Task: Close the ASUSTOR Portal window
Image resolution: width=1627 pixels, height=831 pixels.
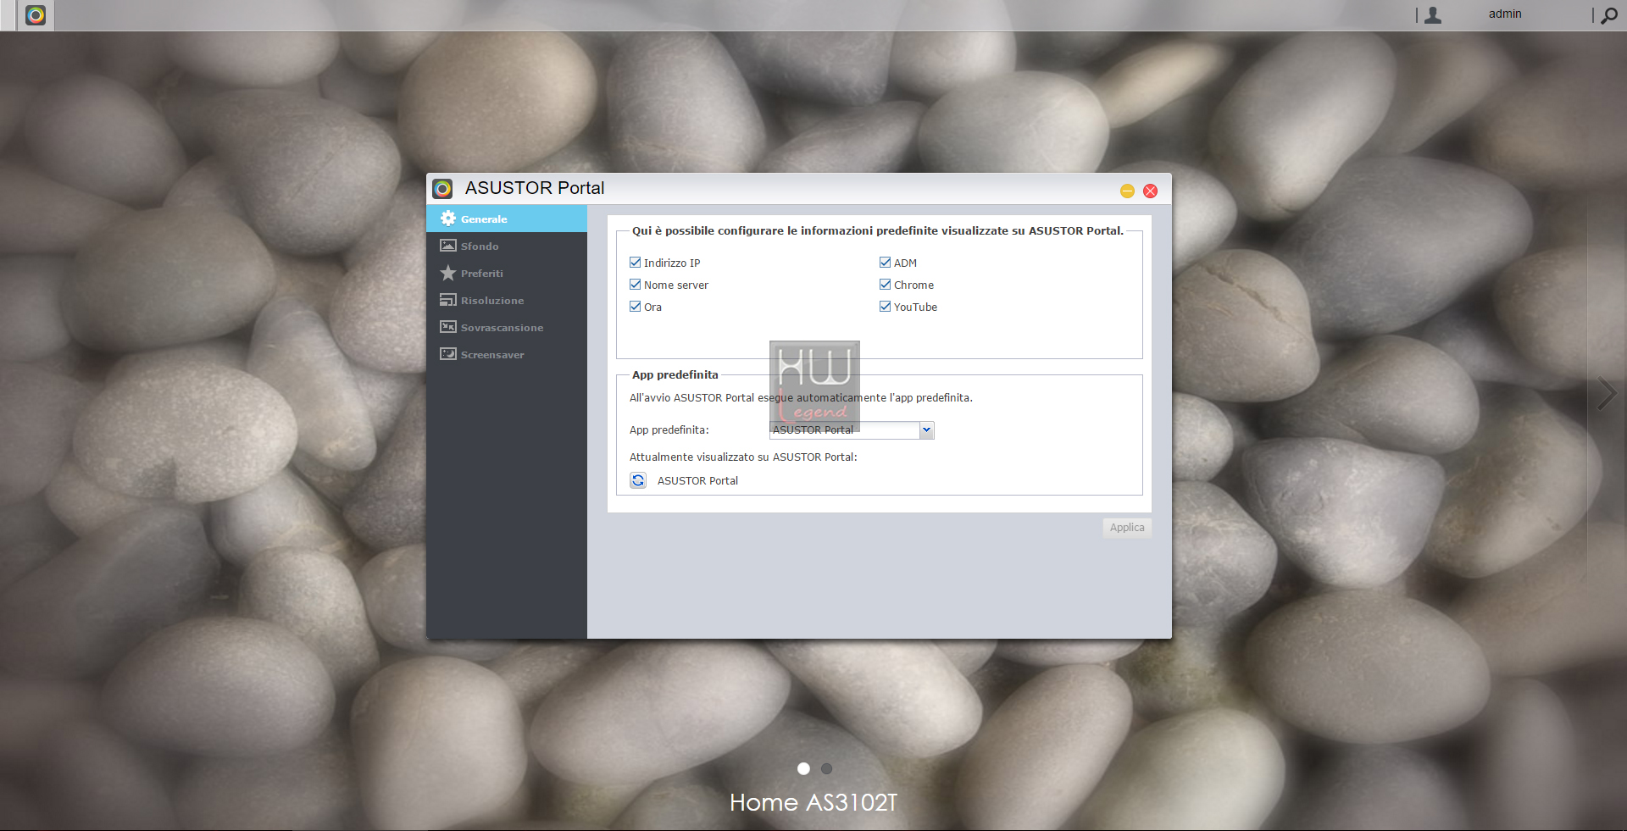Action: point(1150,191)
